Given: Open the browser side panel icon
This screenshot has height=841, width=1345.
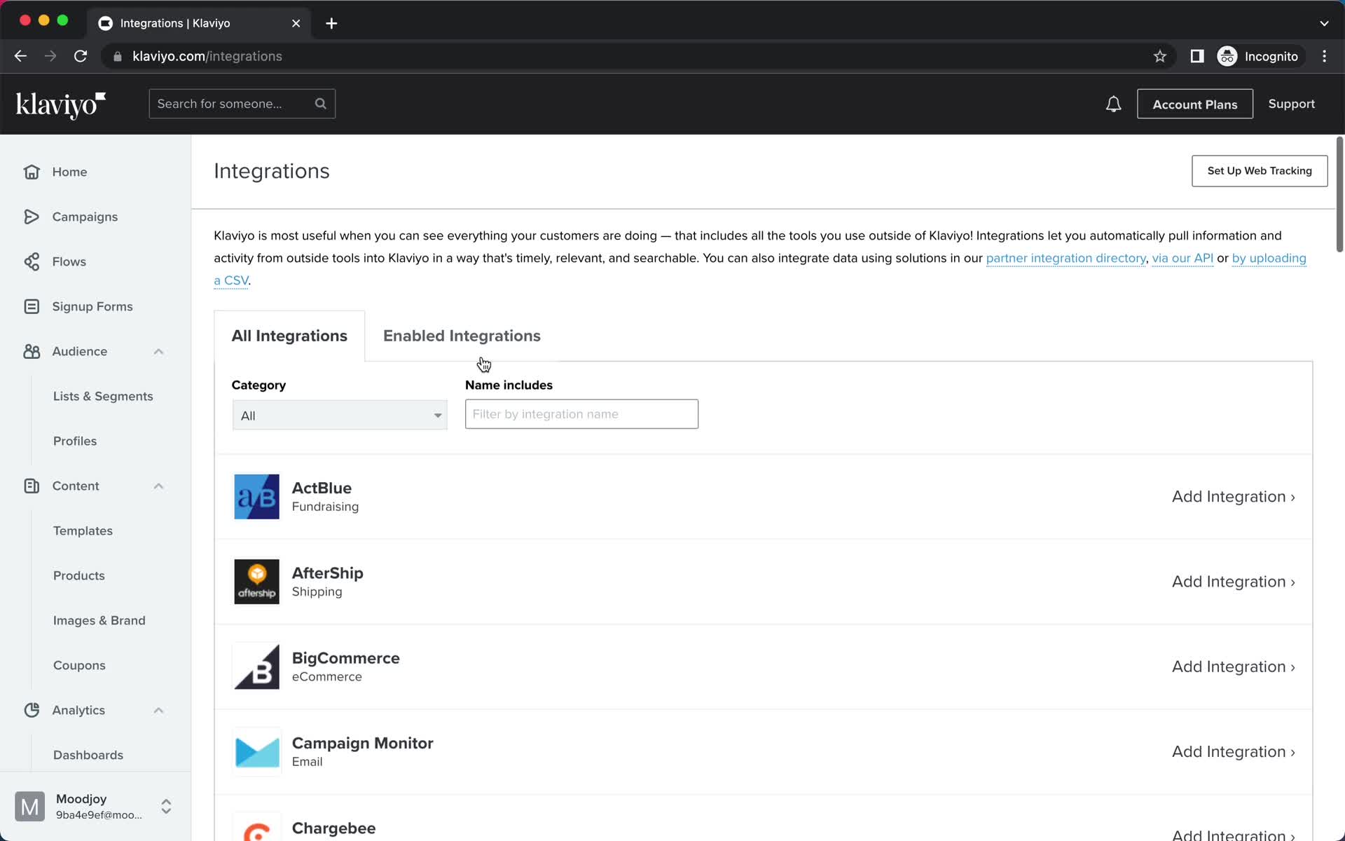Looking at the screenshot, I should pyautogui.click(x=1197, y=56).
